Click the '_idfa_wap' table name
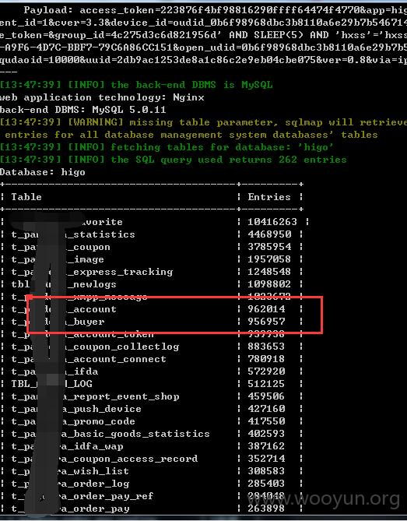This screenshot has height=521, width=407. [68, 446]
